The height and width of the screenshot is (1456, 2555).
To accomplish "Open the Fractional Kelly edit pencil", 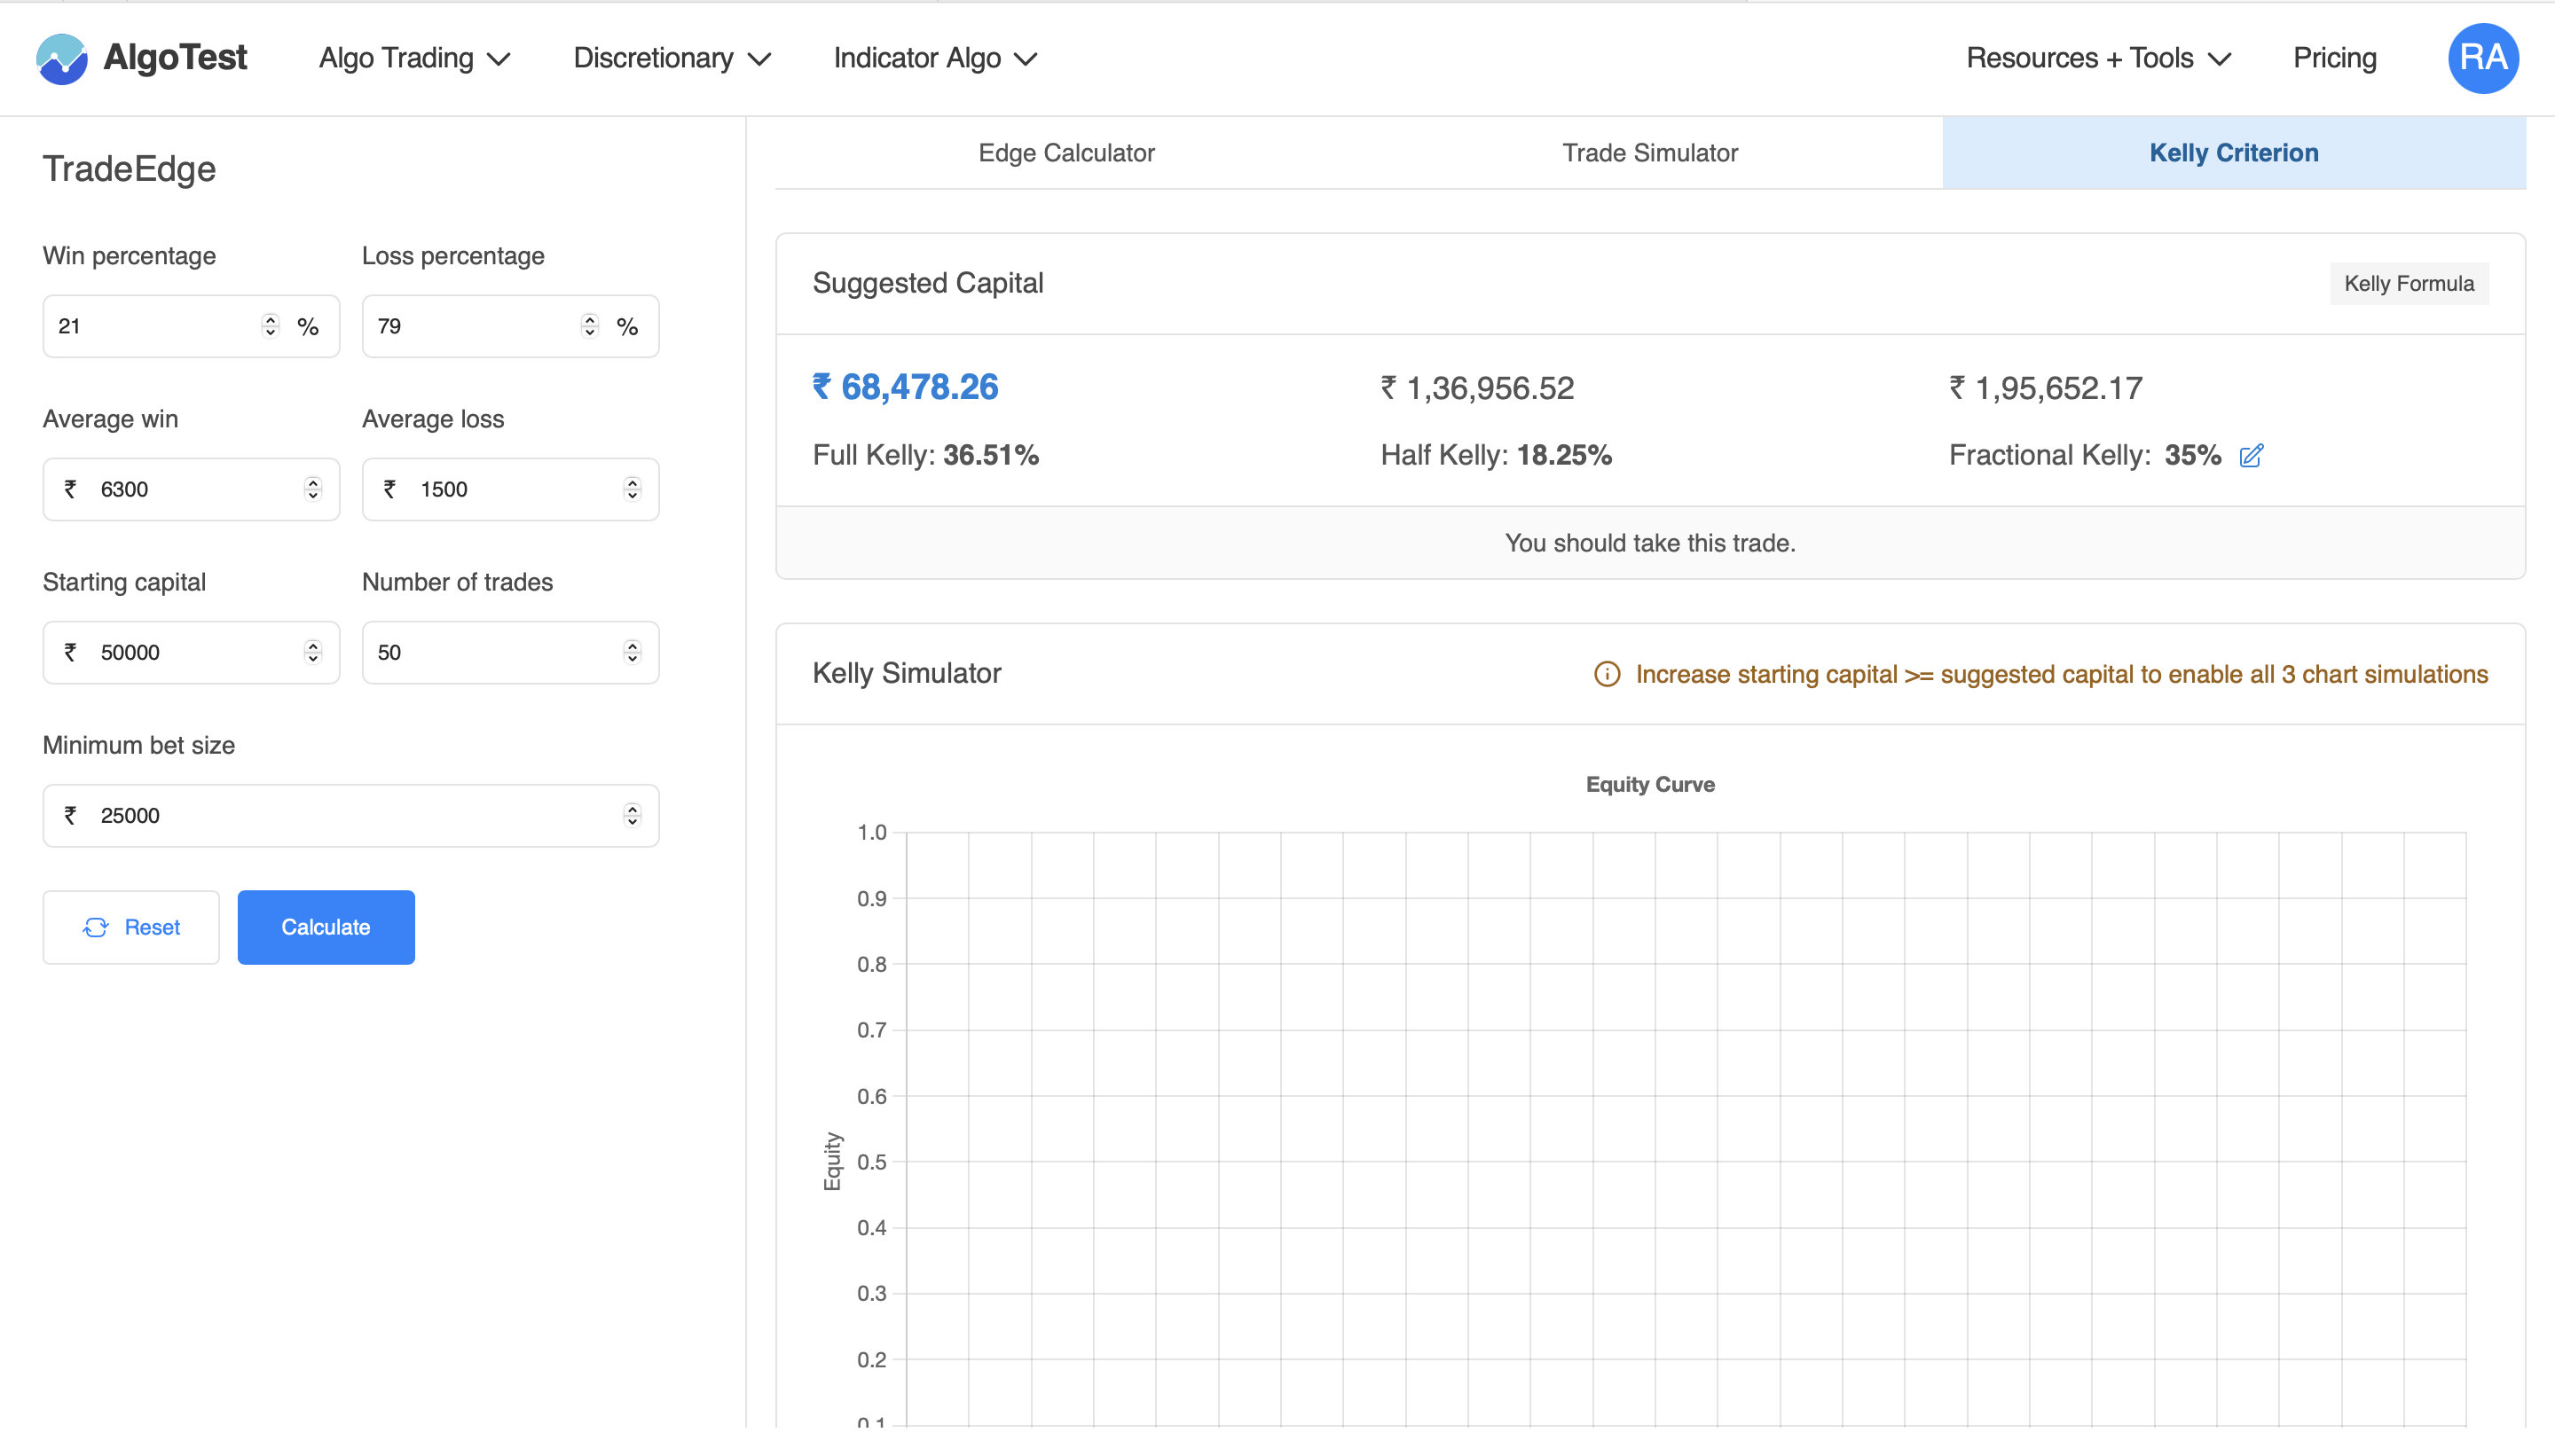I will (2252, 456).
